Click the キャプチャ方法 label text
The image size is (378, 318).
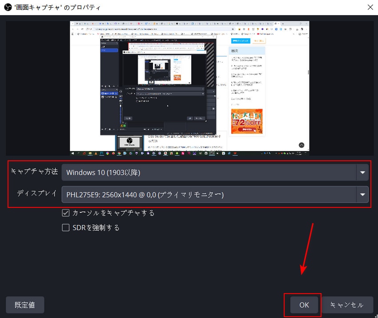click(x=34, y=171)
